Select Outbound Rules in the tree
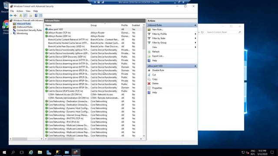The image size is (278, 156). [24, 27]
